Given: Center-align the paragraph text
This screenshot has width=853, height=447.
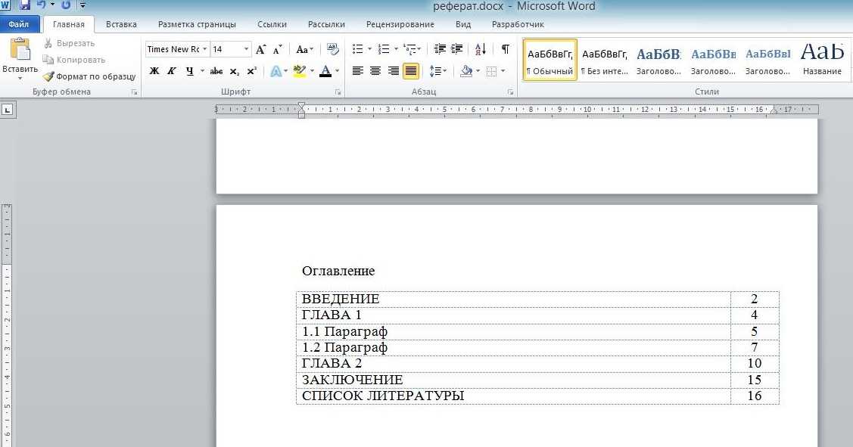Looking at the screenshot, I should pyautogui.click(x=375, y=71).
